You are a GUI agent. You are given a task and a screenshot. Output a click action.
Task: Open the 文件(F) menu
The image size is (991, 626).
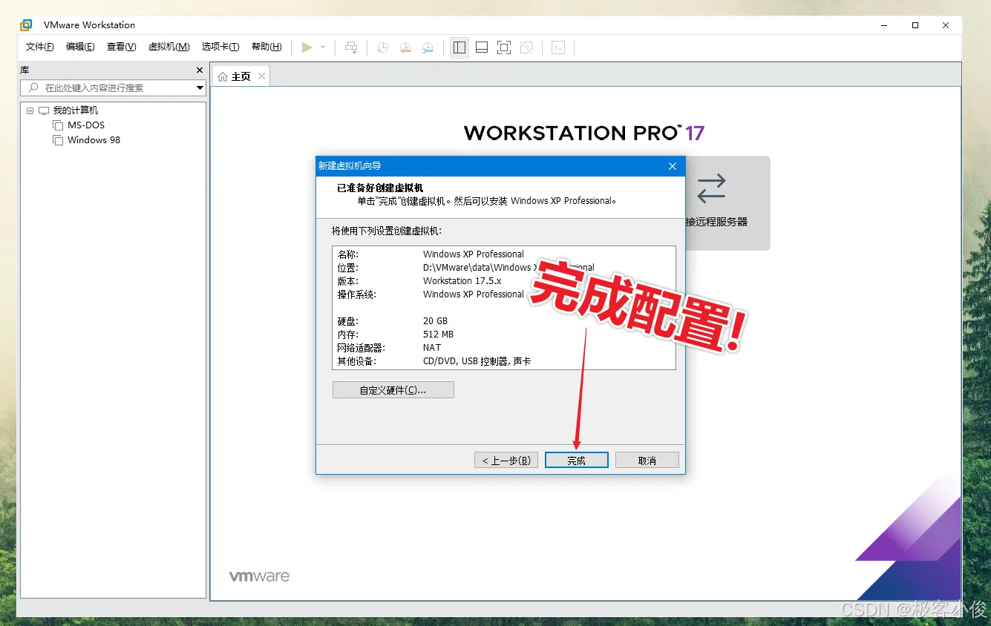(40, 47)
